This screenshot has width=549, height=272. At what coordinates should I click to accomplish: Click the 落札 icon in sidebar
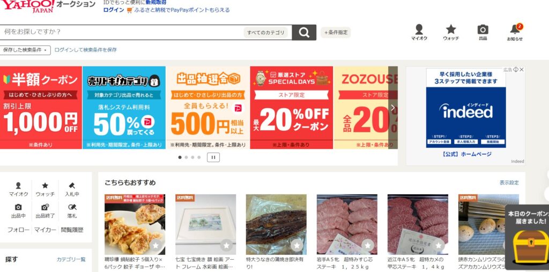(x=72, y=211)
